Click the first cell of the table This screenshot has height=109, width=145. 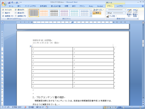pyautogui.click(x=52, y=49)
